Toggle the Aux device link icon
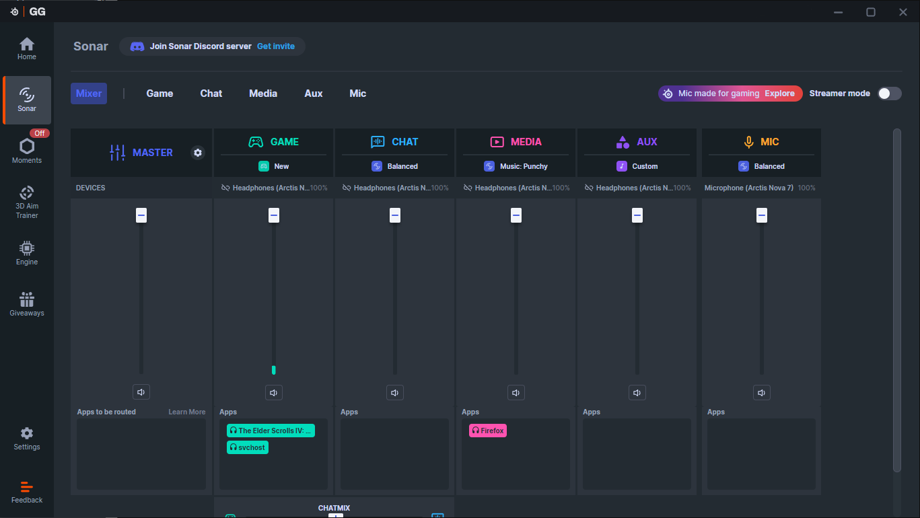This screenshot has height=518, width=920. pyautogui.click(x=589, y=188)
